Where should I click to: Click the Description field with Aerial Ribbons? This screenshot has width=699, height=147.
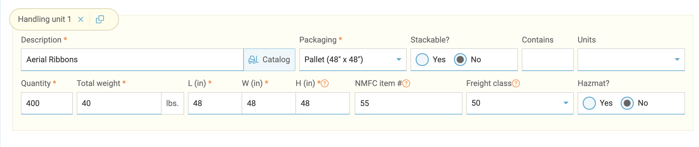pyautogui.click(x=132, y=59)
